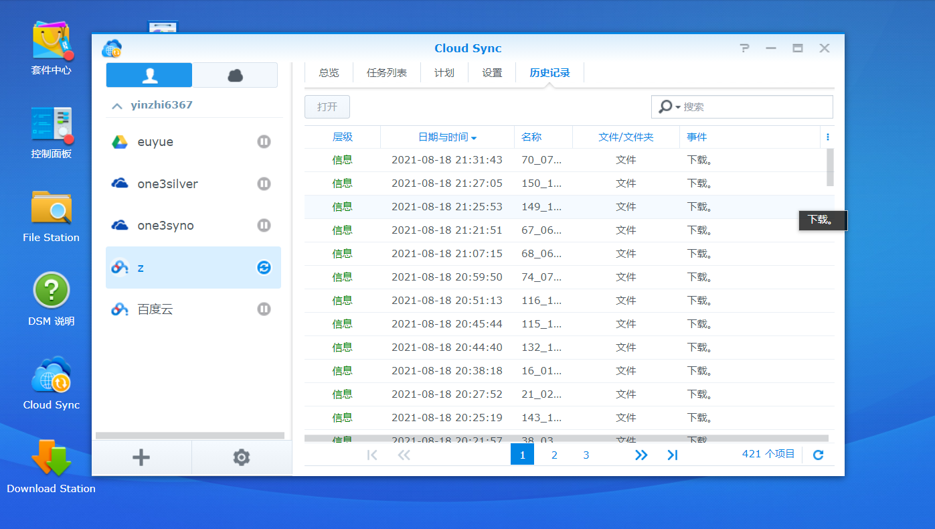Click the Baidu cloud icon of z
Viewport: 935px width, 529px height.
[120, 267]
